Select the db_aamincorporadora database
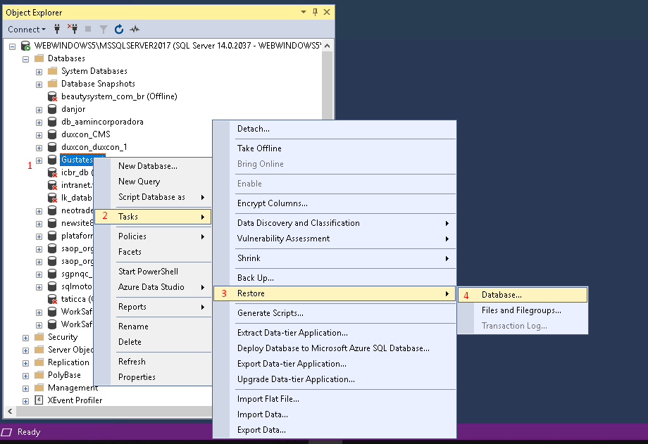Viewport: 648px width, 444px height. 101,122
